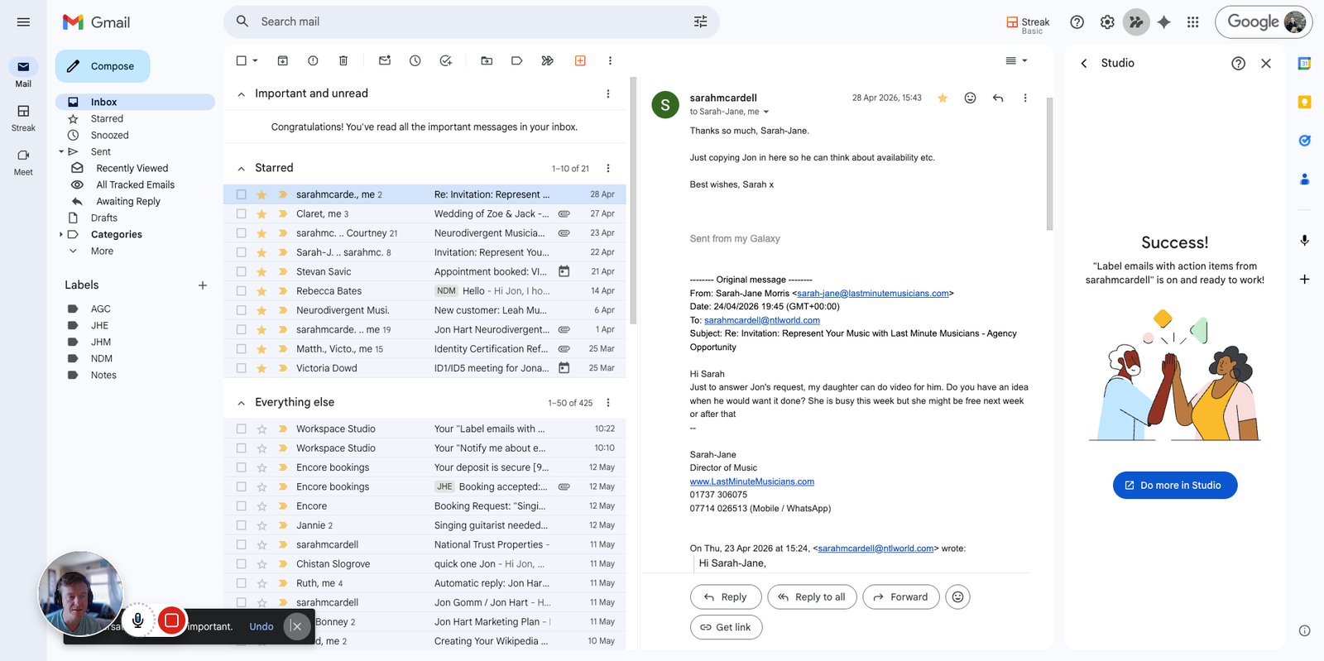Expand the Categories label tree

[x=61, y=234]
